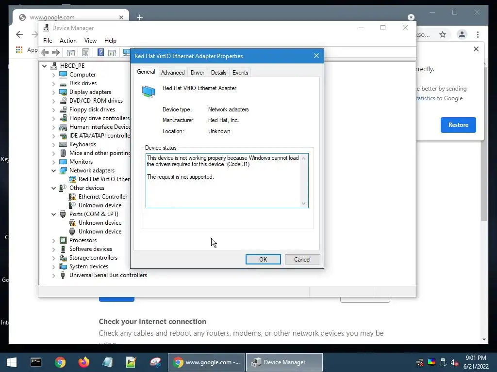The image size is (497, 372).
Task: Open the View menu
Action: click(90, 41)
